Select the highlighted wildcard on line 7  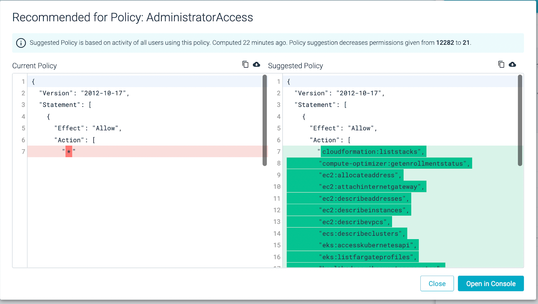point(69,152)
